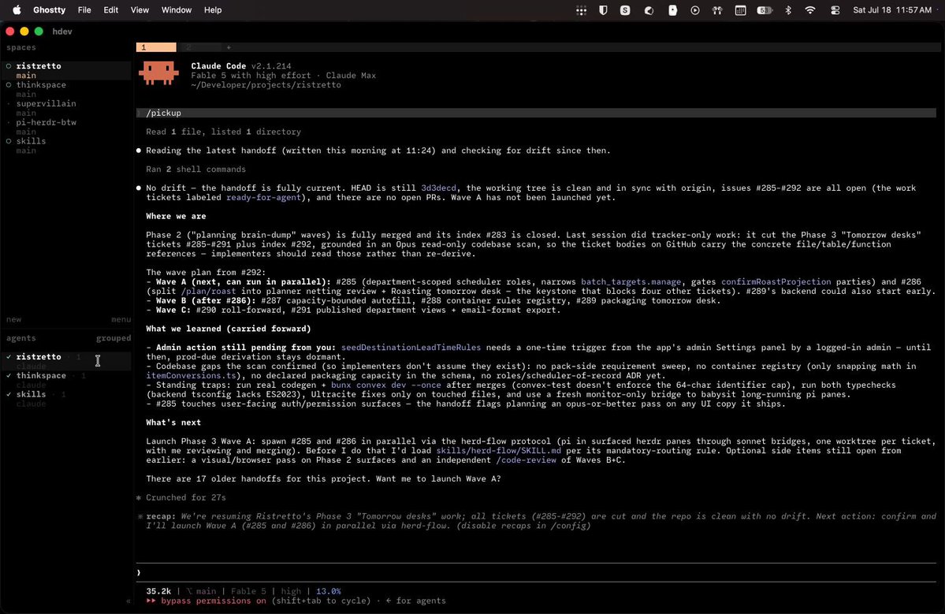
Task: Click the /plan/roast path
Action: click(209, 290)
